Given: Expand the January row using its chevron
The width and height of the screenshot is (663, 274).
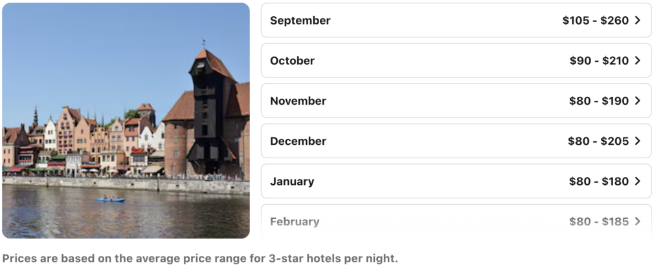Looking at the screenshot, I should point(638,182).
